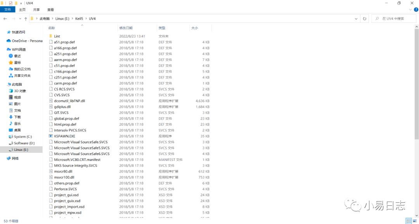Click Keil5 in the address breadcrumb

click(x=79, y=19)
